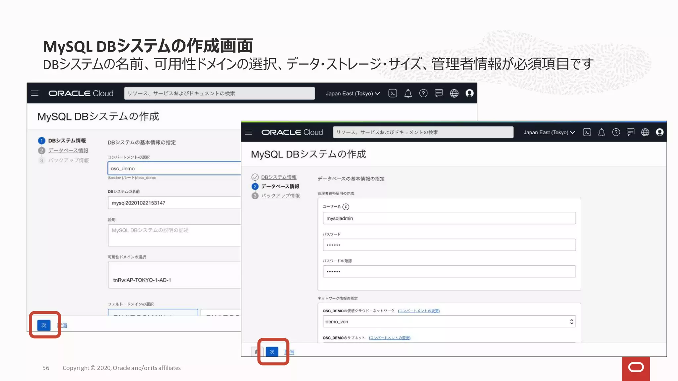Image resolution: width=678 pixels, height=381 pixels.
Task: Select step 1 DBシステム情報 in back window
Action: pos(62,141)
